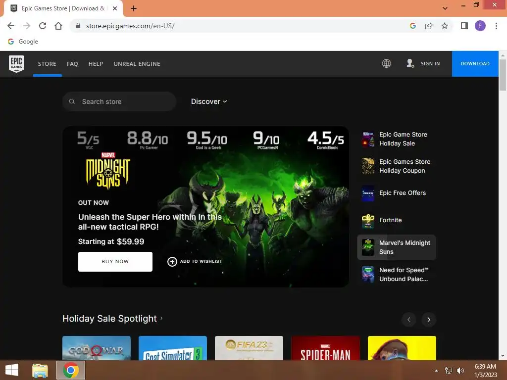
Task: Show next Holiday Sale Spotlight games
Action: (429, 320)
